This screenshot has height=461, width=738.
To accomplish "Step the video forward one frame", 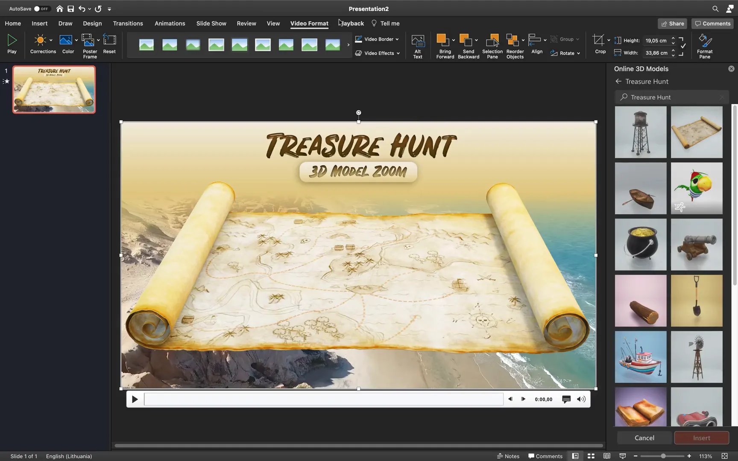I will (x=523, y=399).
